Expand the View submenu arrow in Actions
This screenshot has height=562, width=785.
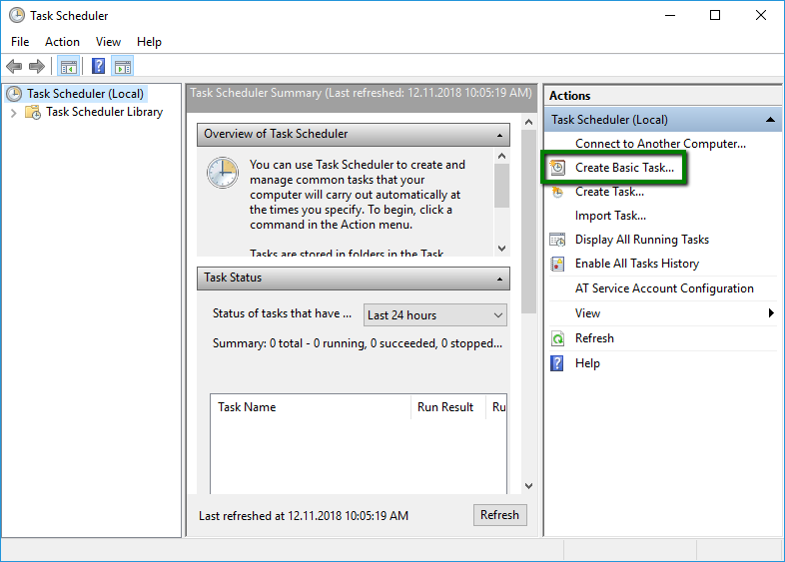pos(771,312)
